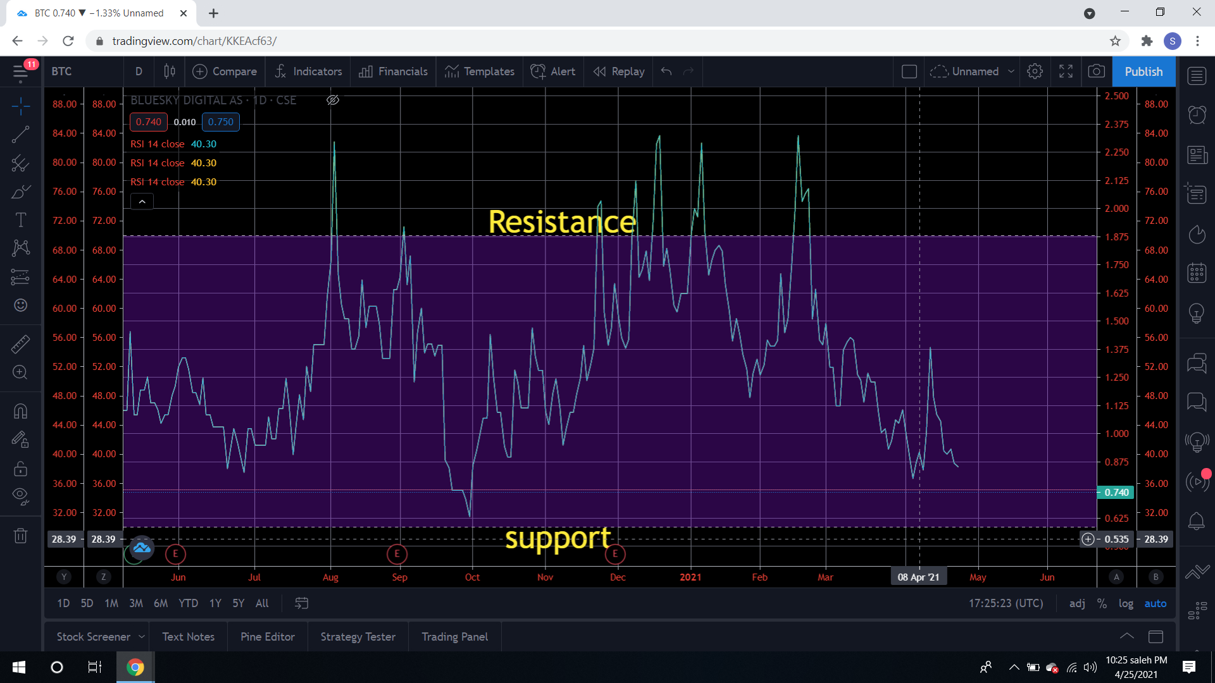Open the alerts clock panel
Viewport: 1215px width, 683px height.
(x=1196, y=114)
